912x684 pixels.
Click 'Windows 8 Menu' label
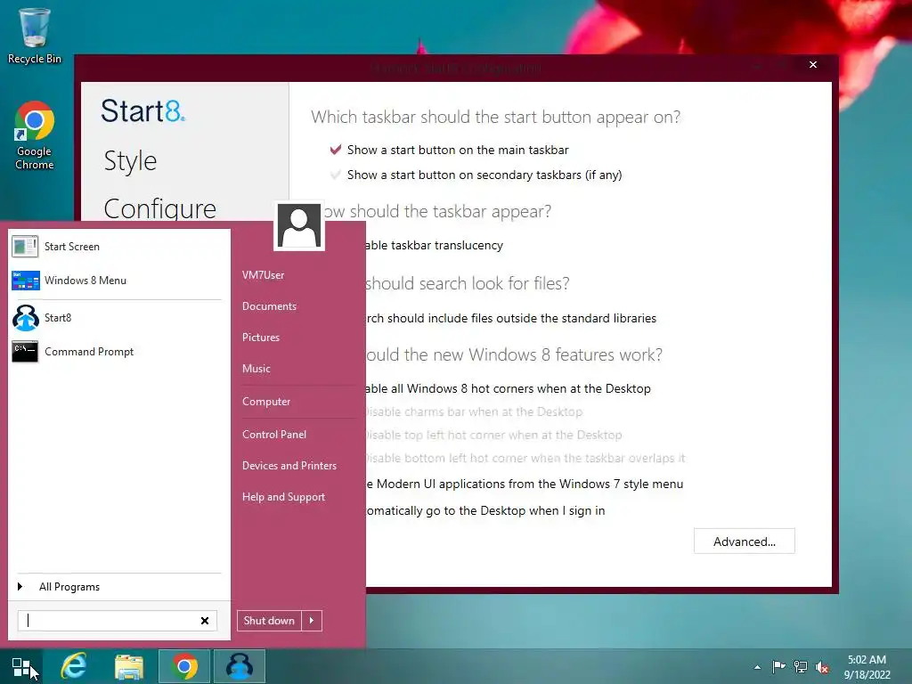tap(85, 281)
